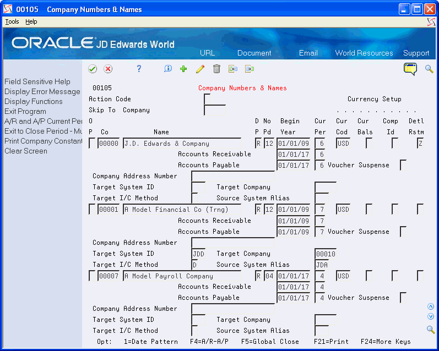
Task: Open the Document banner link
Action: pos(254,53)
